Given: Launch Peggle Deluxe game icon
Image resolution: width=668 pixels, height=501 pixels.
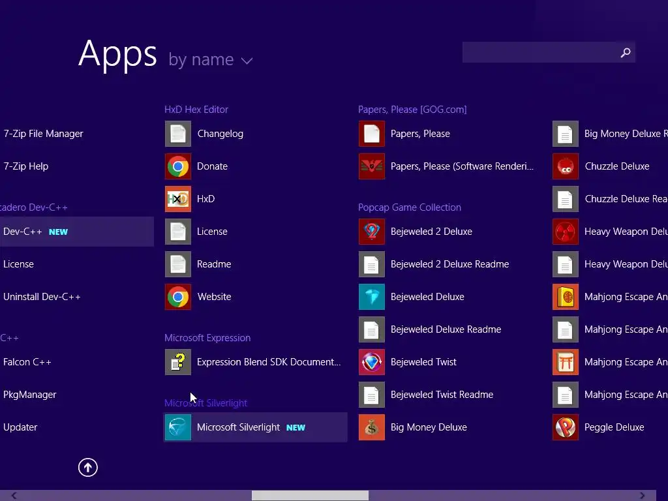Looking at the screenshot, I should 566,427.
